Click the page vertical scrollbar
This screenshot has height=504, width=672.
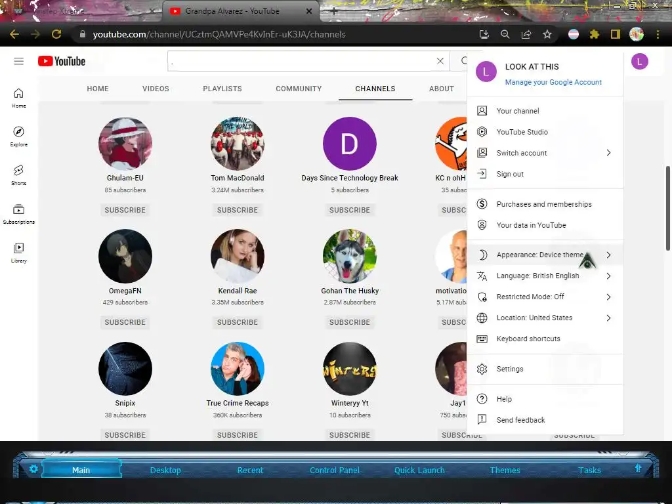pyautogui.click(x=667, y=208)
